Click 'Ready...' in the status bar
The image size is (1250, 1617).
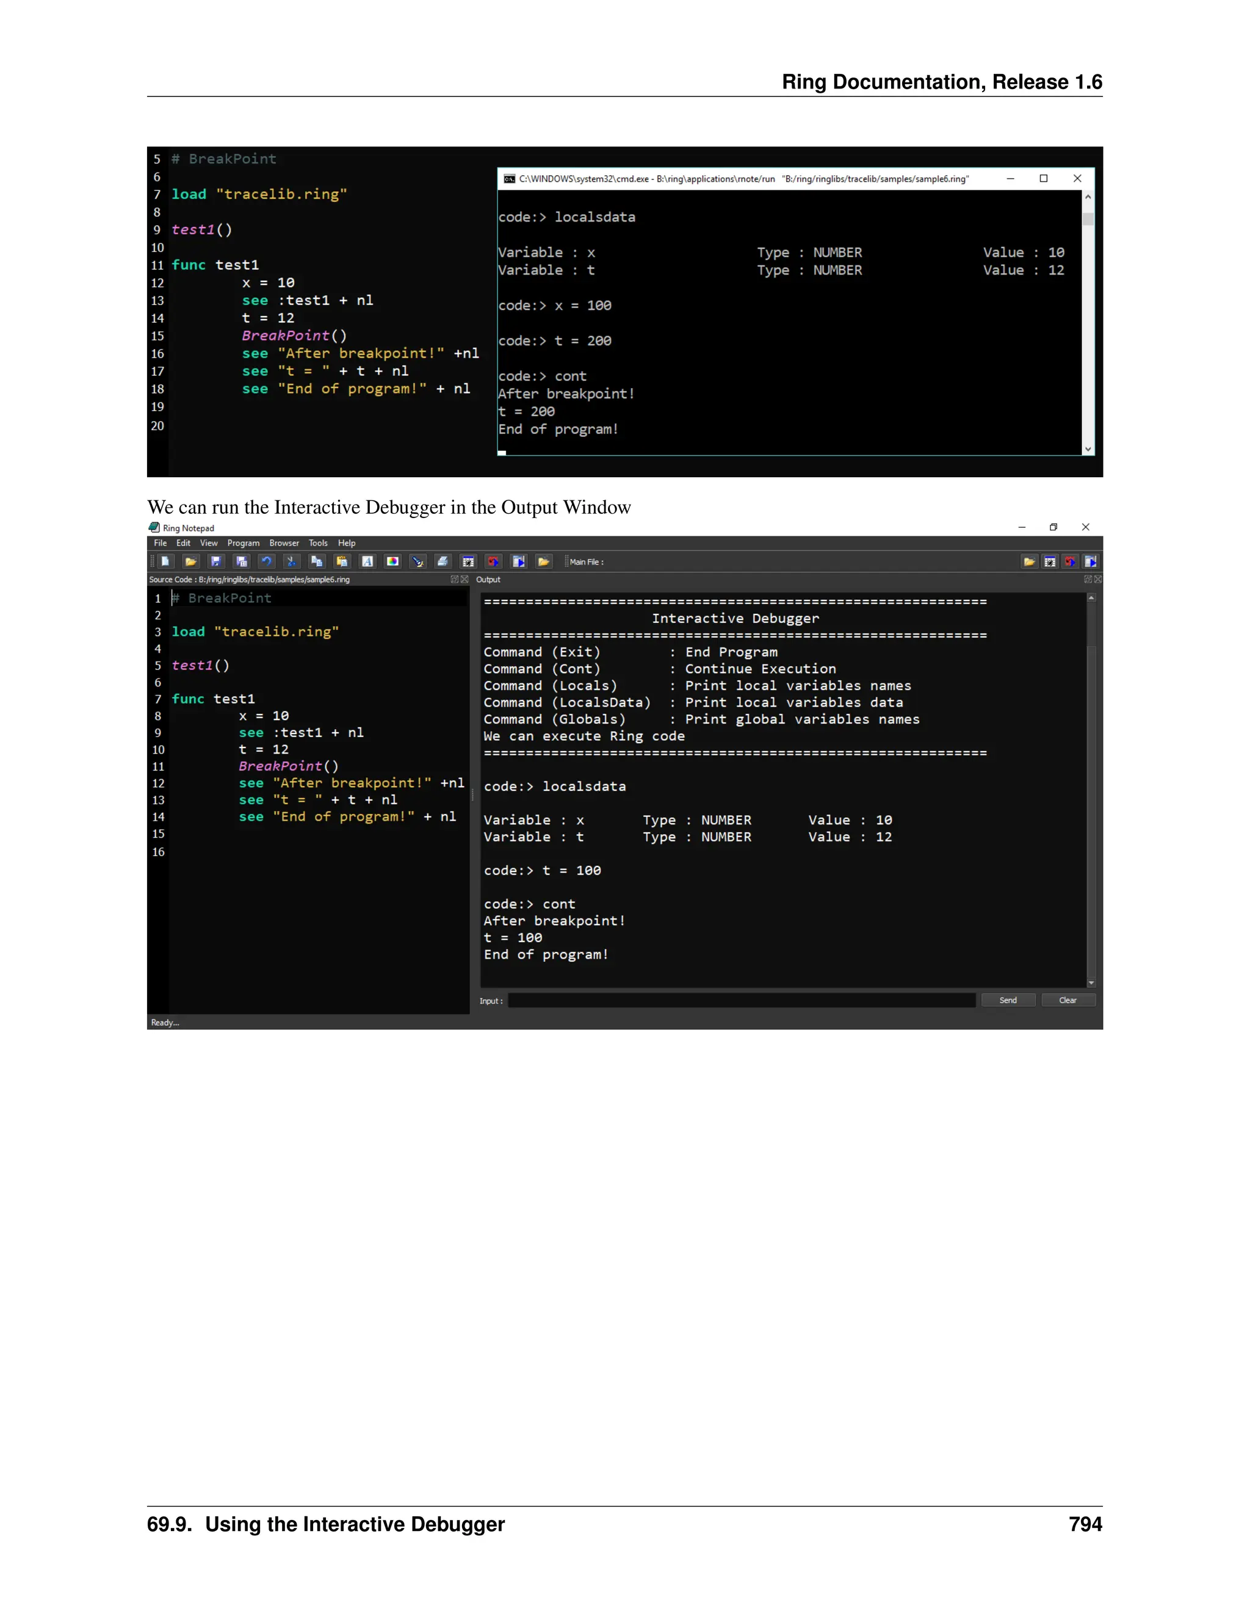coord(165,1023)
